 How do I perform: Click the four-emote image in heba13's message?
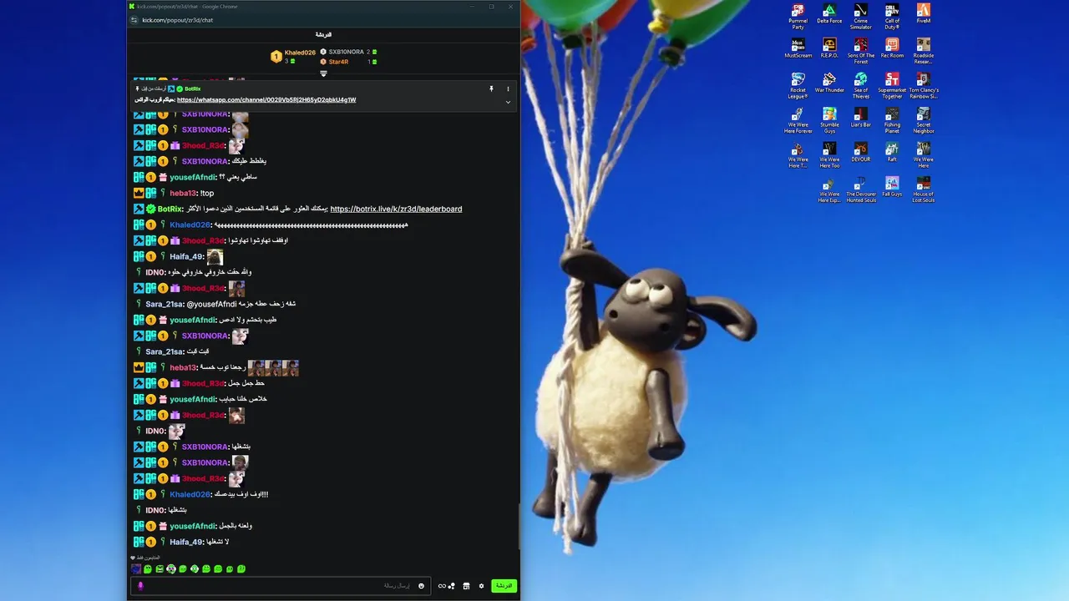click(x=273, y=367)
